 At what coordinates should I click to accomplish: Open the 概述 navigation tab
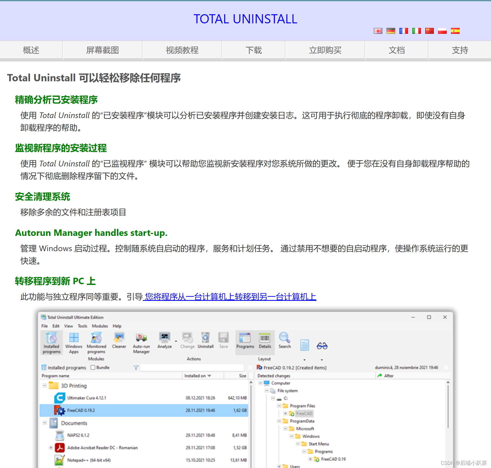click(31, 50)
